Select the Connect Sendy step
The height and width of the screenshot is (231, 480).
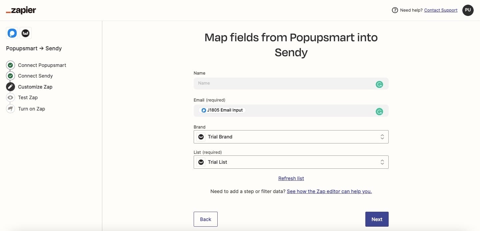[x=35, y=76]
